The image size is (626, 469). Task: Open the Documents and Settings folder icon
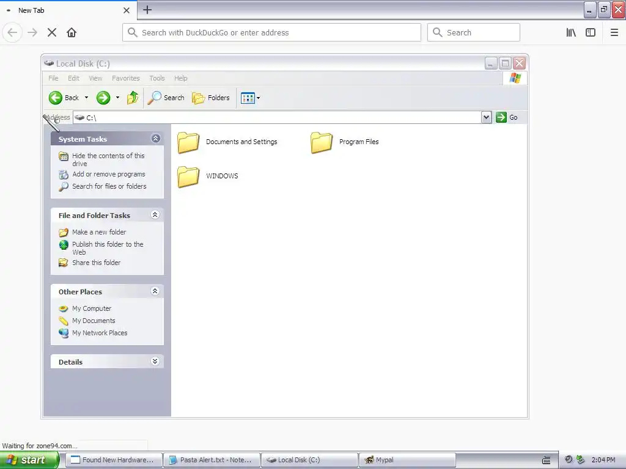(188, 142)
